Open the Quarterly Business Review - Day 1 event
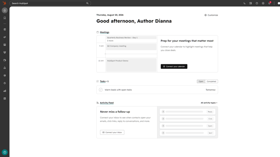This screenshot has height=157, width=280. pos(131,37)
